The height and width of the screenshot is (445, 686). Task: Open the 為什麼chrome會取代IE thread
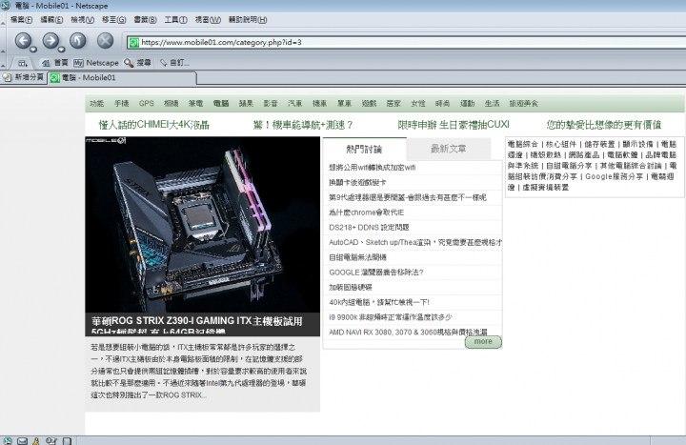click(x=367, y=212)
